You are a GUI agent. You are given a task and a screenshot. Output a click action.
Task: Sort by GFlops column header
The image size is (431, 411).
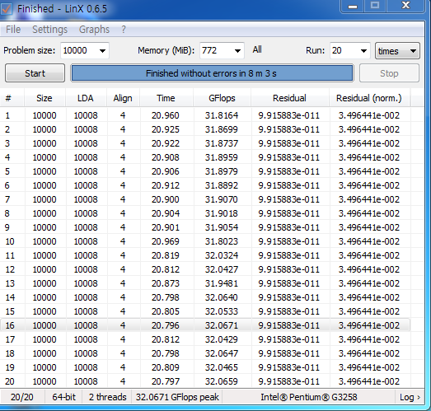tap(222, 98)
